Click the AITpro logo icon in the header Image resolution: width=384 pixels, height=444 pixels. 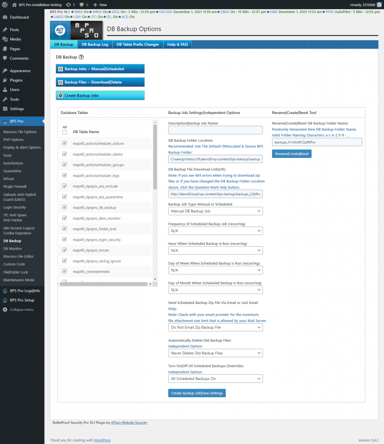59,31
